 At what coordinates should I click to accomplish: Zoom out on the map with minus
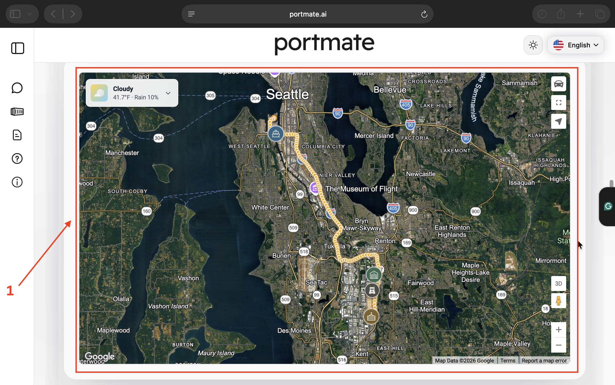click(x=558, y=345)
